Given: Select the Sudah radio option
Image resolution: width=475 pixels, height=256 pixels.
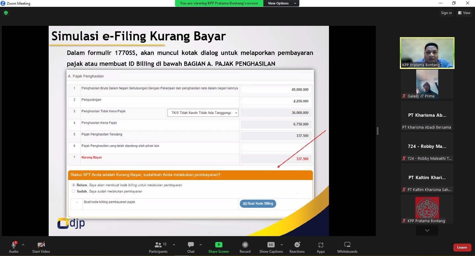Looking at the screenshot, I should tap(74, 192).
